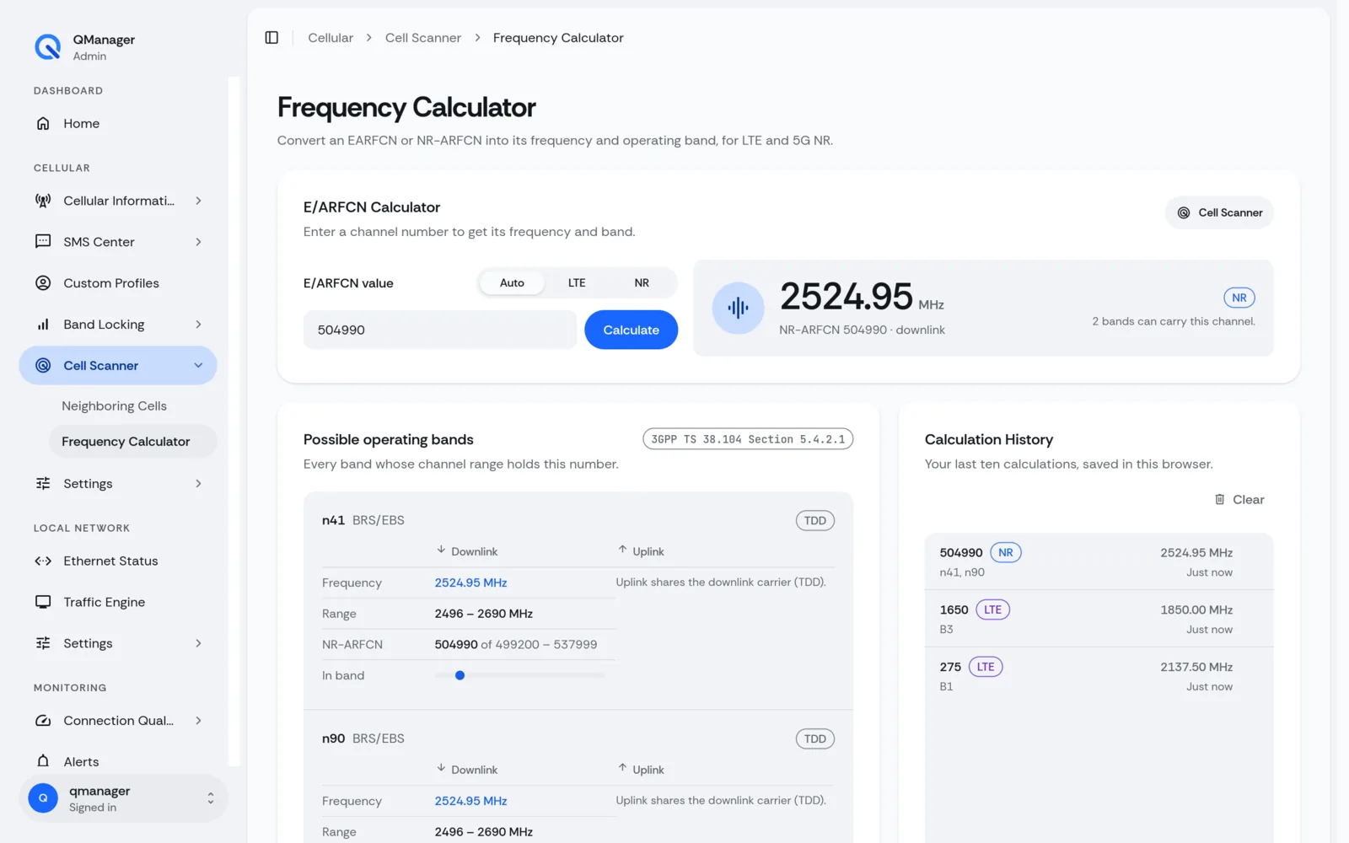Image resolution: width=1349 pixels, height=843 pixels.
Task: Click the n90 TDD badge
Action: point(814,739)
